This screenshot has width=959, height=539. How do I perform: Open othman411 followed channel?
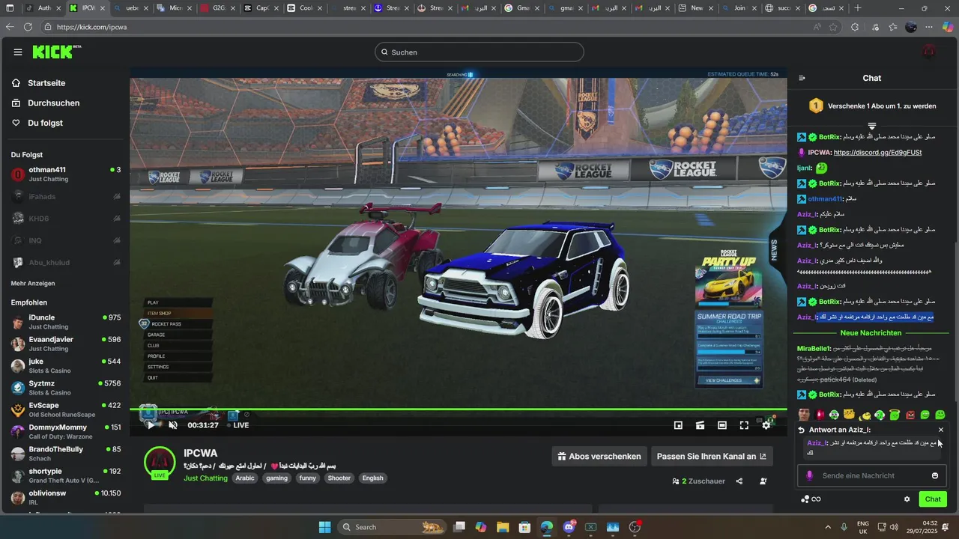click(66, 174)
